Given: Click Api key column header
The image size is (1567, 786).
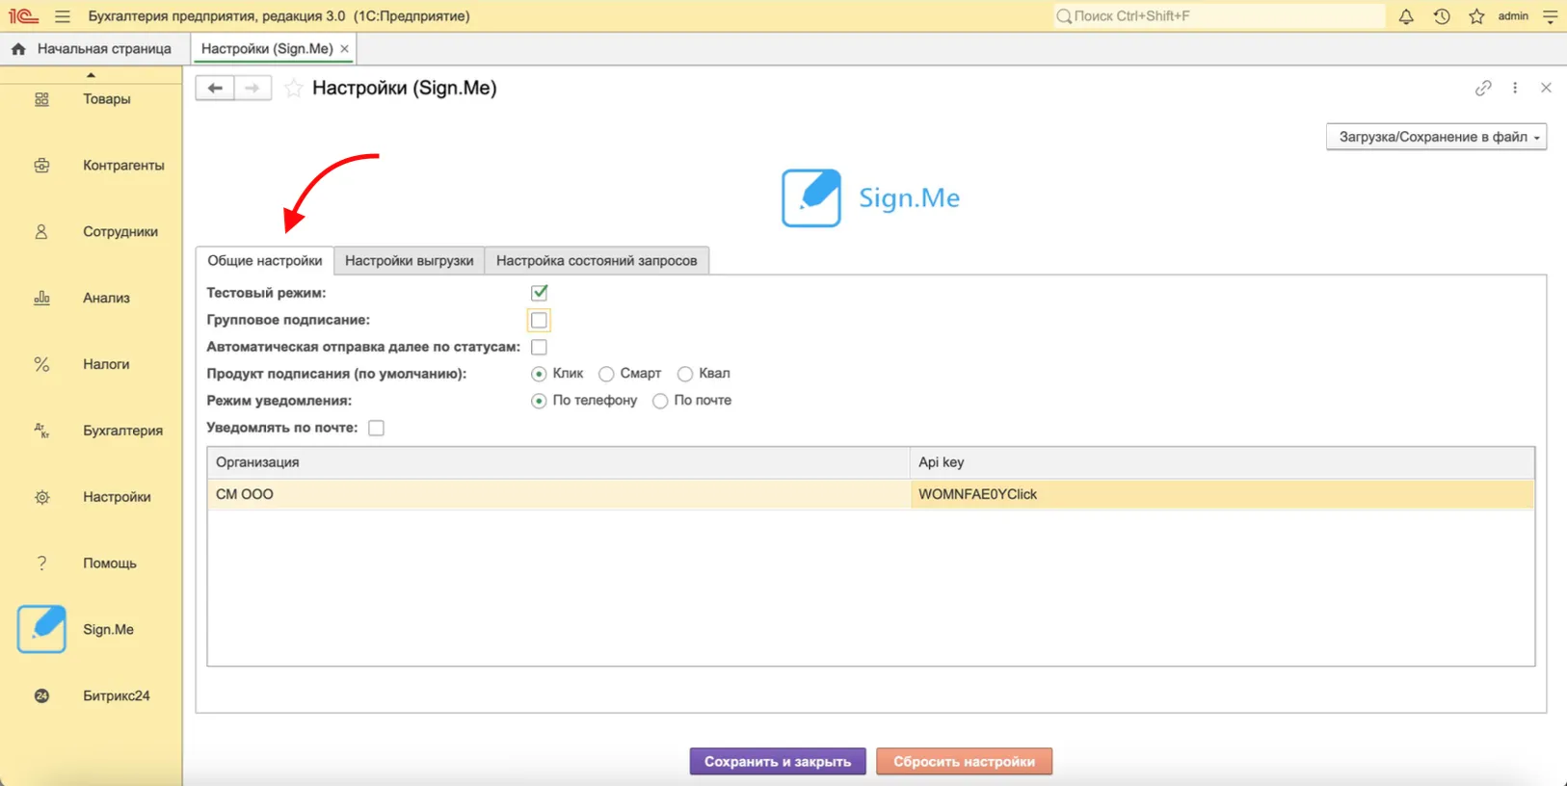Looking at the screenshot, I should coord(1222,462).
